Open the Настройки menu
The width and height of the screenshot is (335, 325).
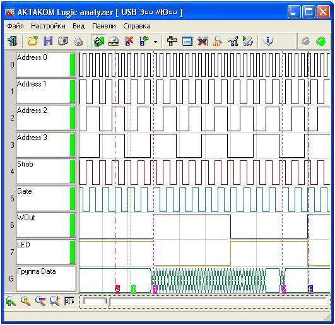coord(48,26)
